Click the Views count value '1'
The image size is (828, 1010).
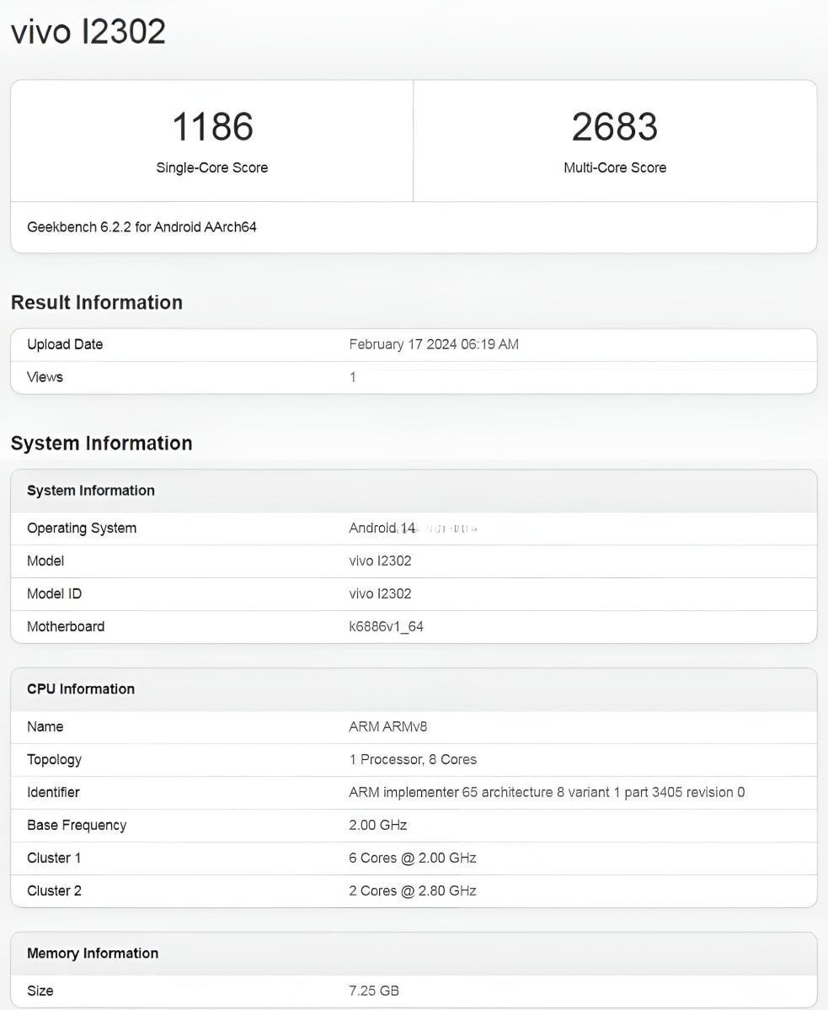coord(353,377)
